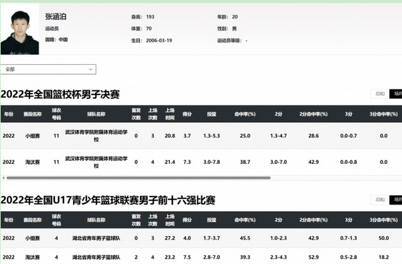
Task: Click the birthday value 2006-03-19
Action: coord(159,41)
